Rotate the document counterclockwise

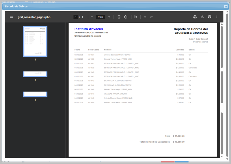pyautogui.click(x=126, y=17)
